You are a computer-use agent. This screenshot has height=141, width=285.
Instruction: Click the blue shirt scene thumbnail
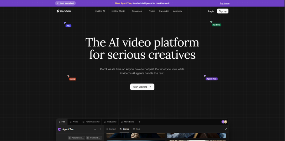(x=196, y=136)
